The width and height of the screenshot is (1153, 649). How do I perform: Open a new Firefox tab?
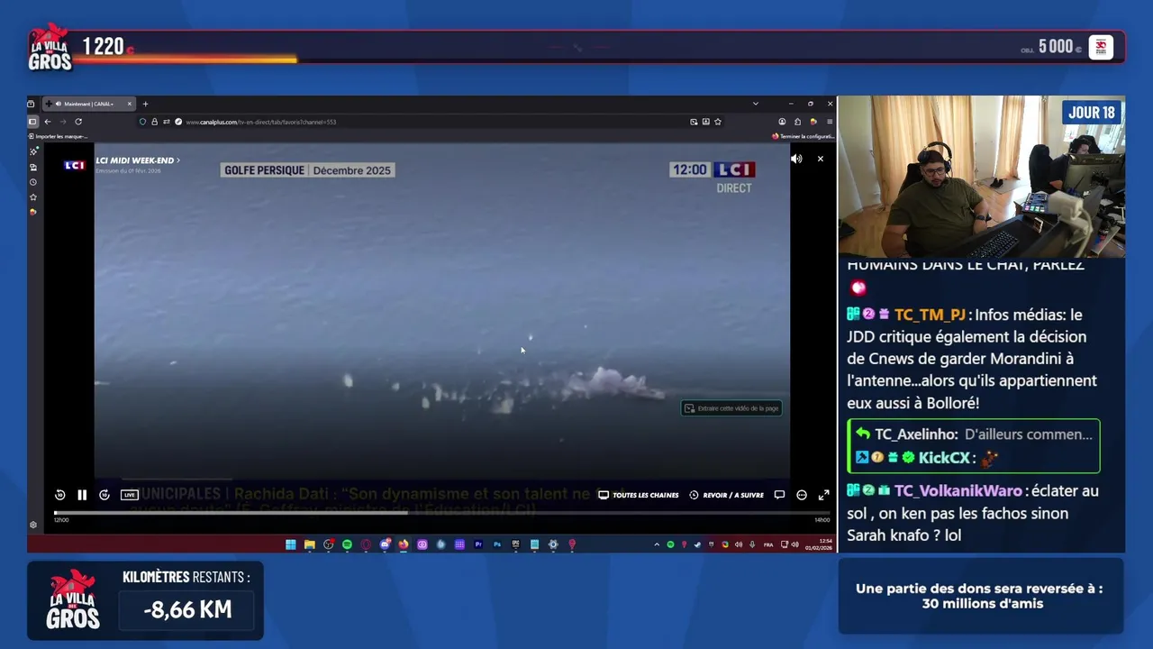point(145,104)
